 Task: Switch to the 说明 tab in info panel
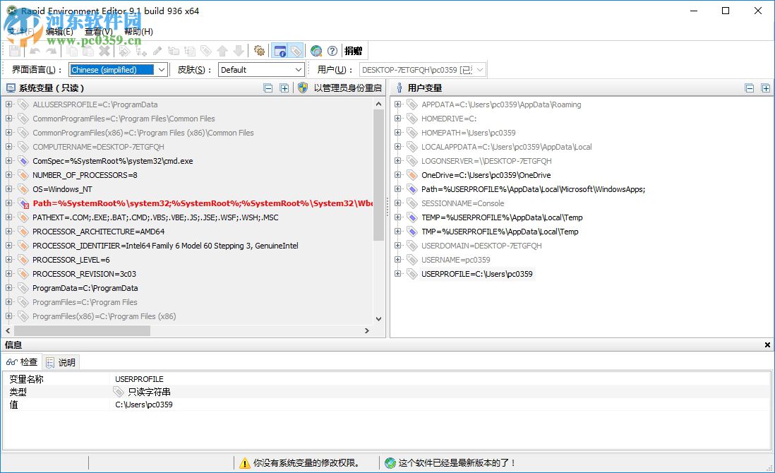[x=61, y=362]
